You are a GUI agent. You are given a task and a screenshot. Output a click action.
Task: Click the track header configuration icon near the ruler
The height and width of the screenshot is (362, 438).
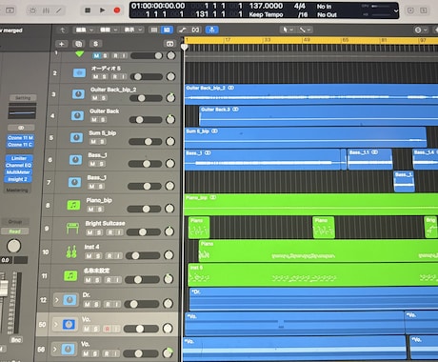[169, 44]
